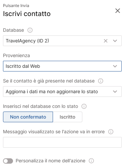Expand the Database dropdown chevron
Screen dimensions: 125x165
(x=115, y=41)
